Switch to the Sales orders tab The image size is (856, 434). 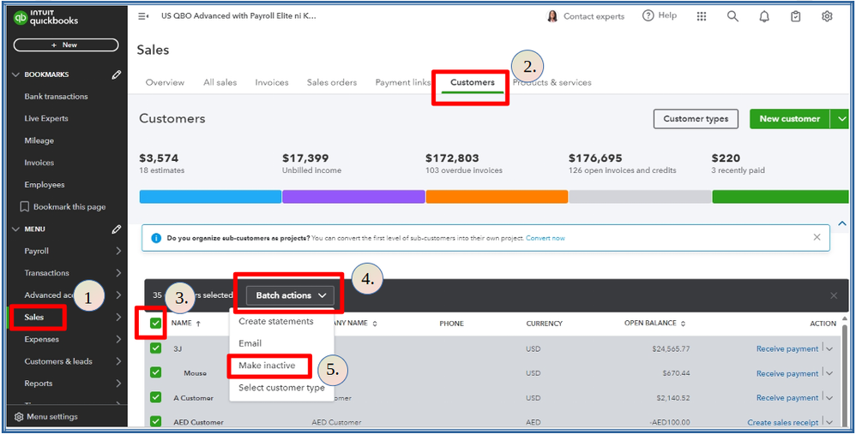tap(332, 83)
